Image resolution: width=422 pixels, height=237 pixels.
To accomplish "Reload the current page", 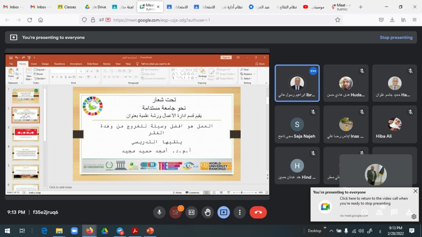I will (x=30, y=20).
